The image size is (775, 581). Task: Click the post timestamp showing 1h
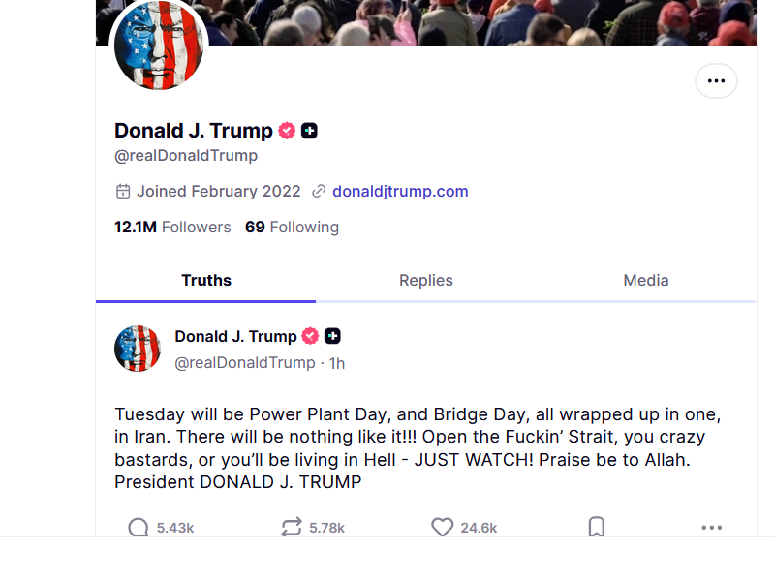336,362
